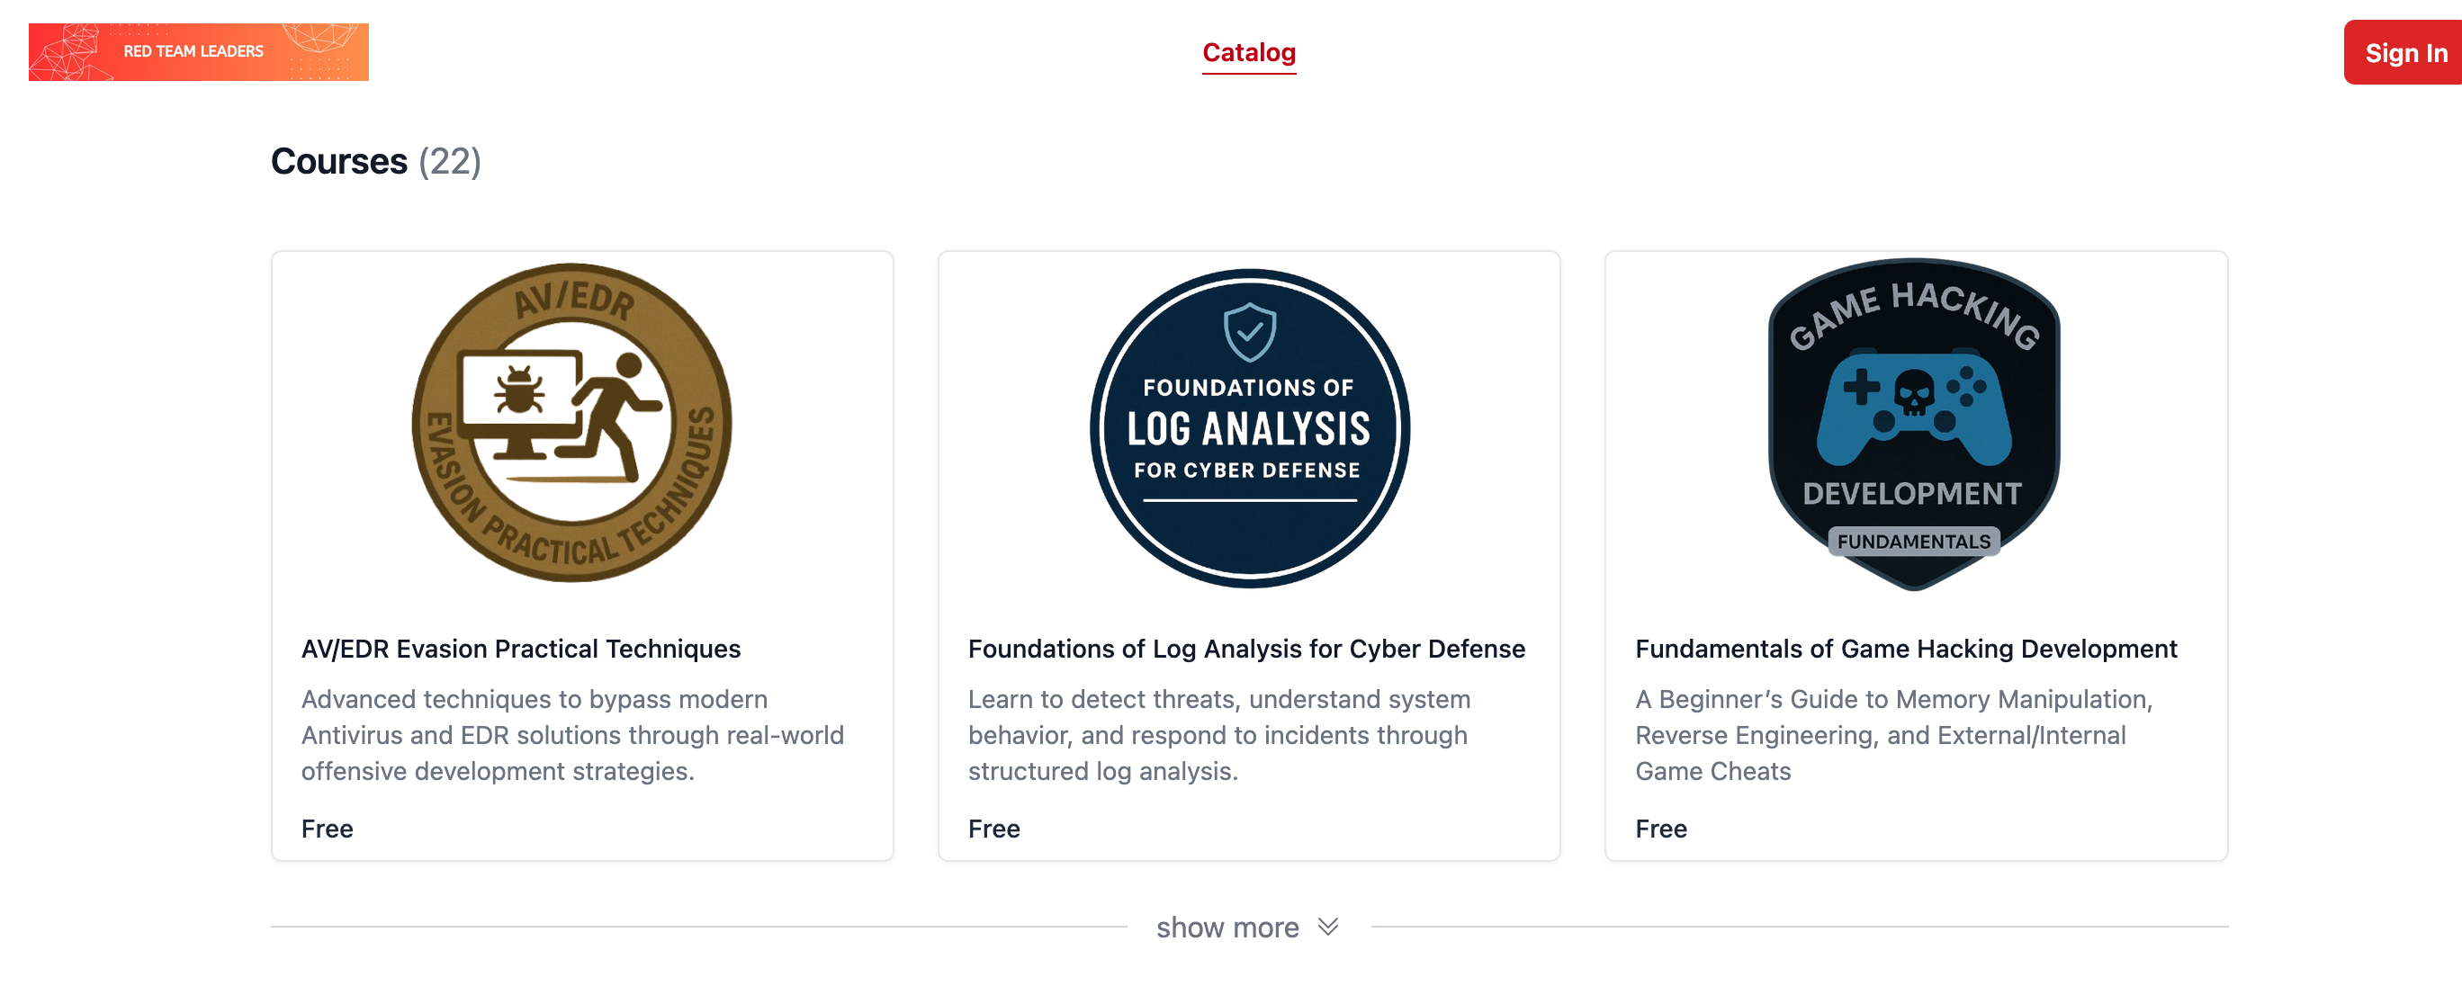Open the Log Analysis badge image
The height and width of the screenshot is (995, 2462).
[1248, 427]
